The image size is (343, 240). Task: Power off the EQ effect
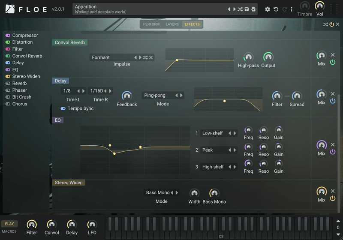pos(333,152)
